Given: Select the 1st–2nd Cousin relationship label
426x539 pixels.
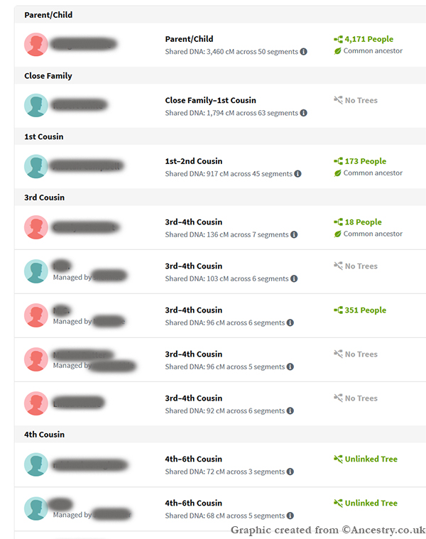Looking at the screenshot, I should 194,161.
